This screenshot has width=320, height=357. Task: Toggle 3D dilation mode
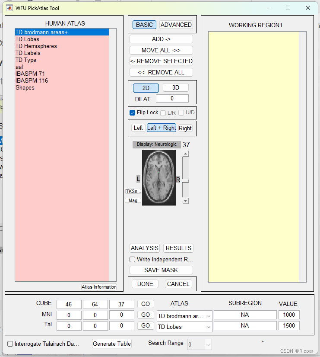pos(176,87)
